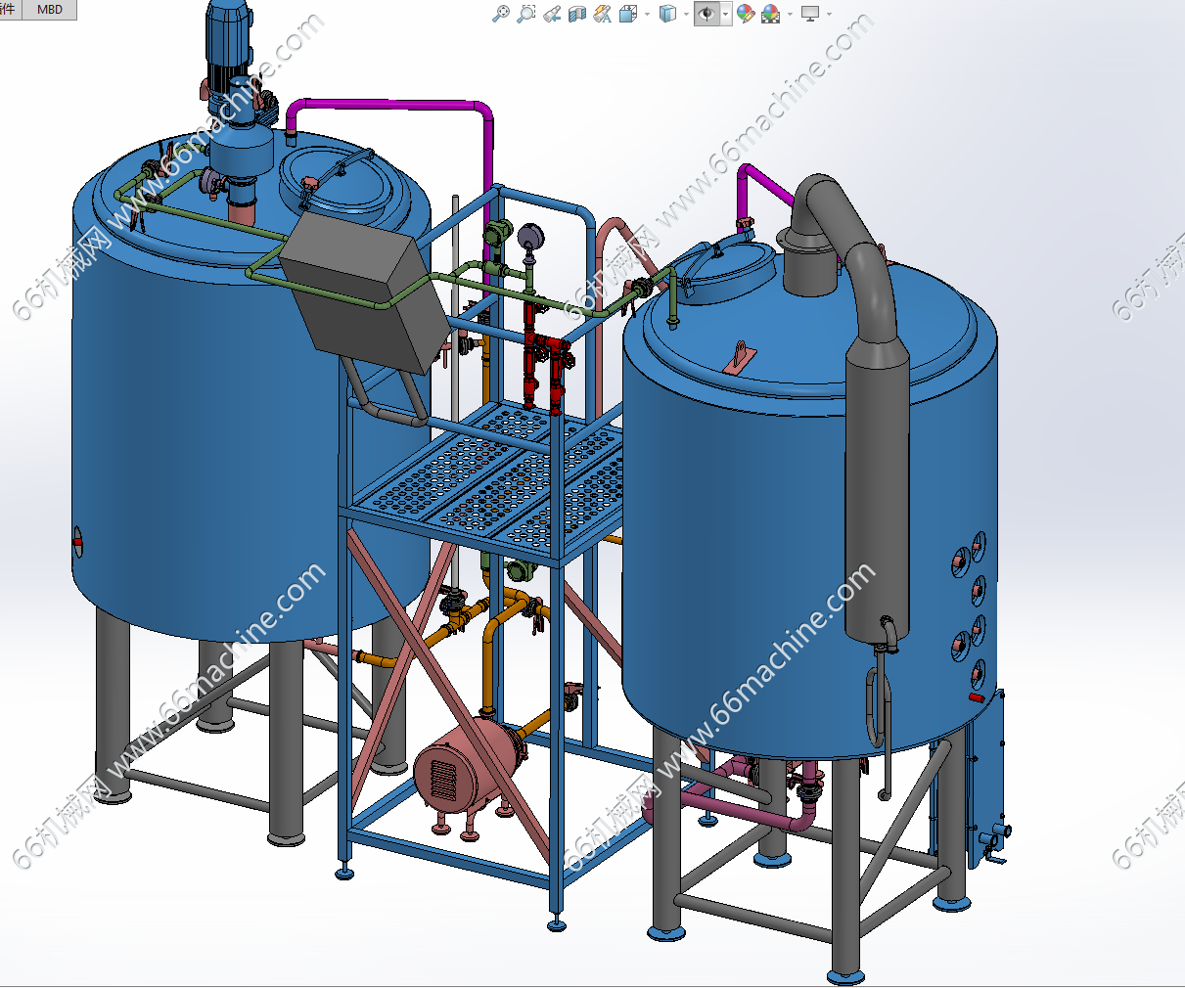Click the Zoom to Fit icon
This screenshot has width=1185, height=988.
[500, 14]
